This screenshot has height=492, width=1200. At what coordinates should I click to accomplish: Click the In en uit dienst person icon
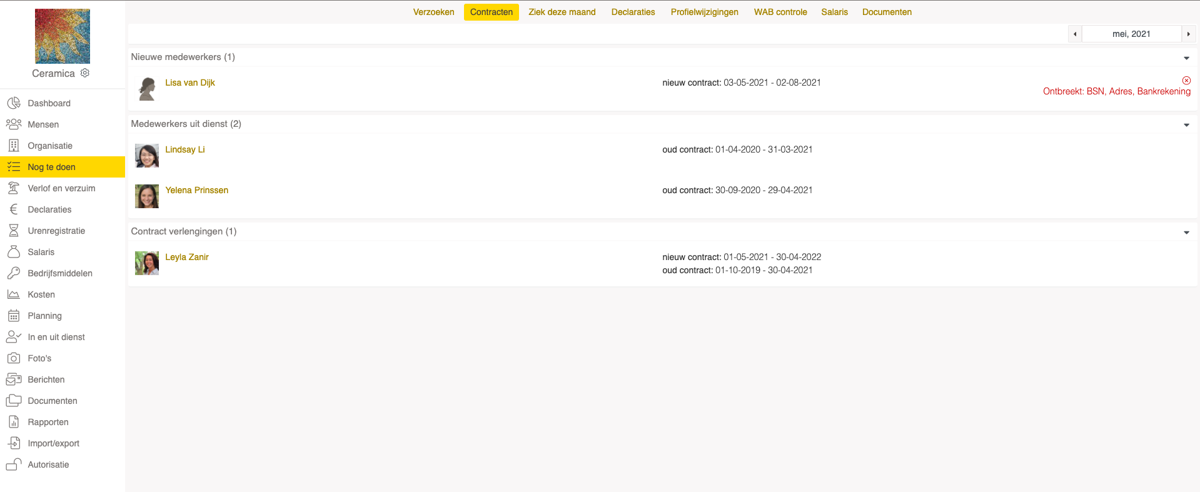pos(14,337)
